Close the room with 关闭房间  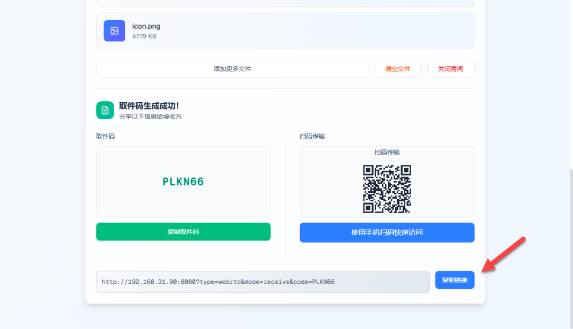click(x=450, y=69)
